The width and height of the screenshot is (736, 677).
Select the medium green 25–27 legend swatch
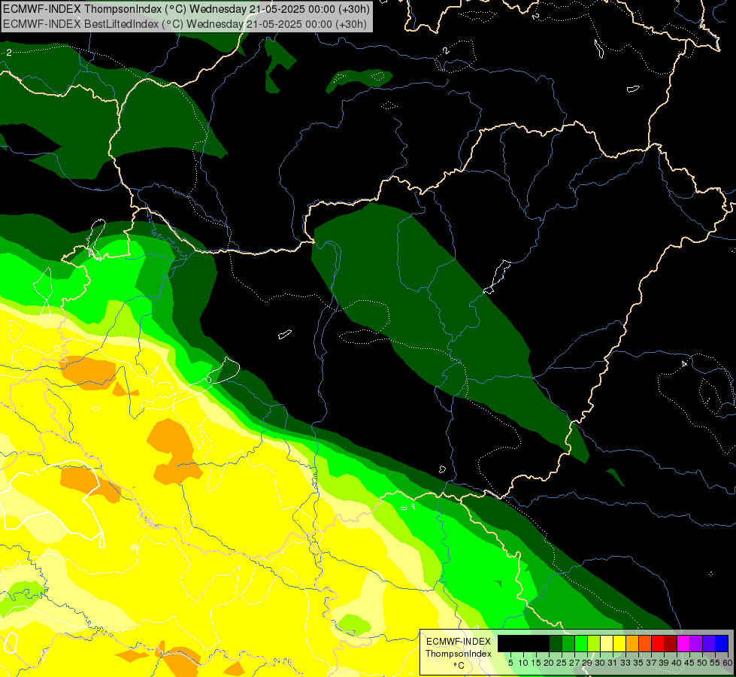click(568, 643)
